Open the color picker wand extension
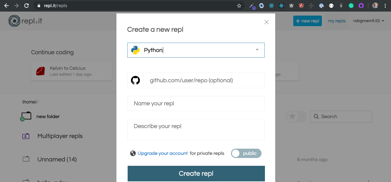This screenshot has height=182, width=391. pos(252,6)
